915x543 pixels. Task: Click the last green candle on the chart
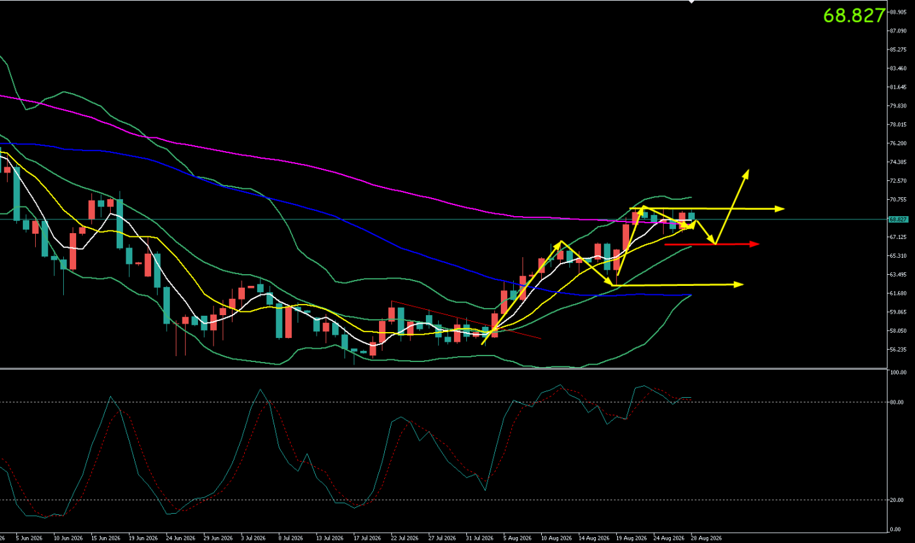[692, 216]
